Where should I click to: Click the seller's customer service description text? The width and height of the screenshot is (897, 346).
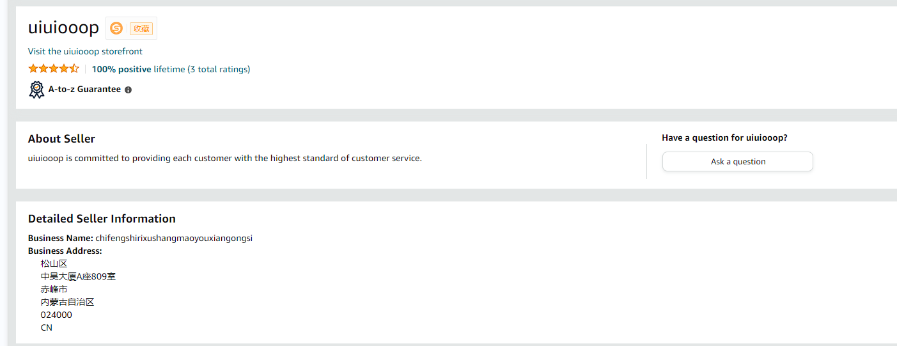point(224,158)
